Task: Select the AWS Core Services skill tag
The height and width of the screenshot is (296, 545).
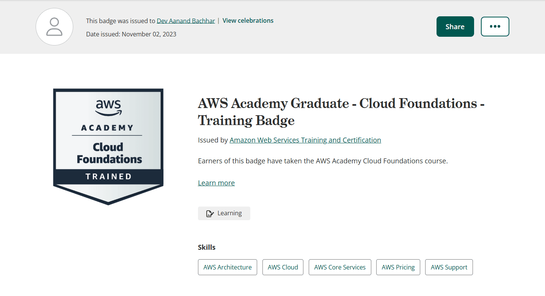Action: pyautogui.click(x=340, y=267)
